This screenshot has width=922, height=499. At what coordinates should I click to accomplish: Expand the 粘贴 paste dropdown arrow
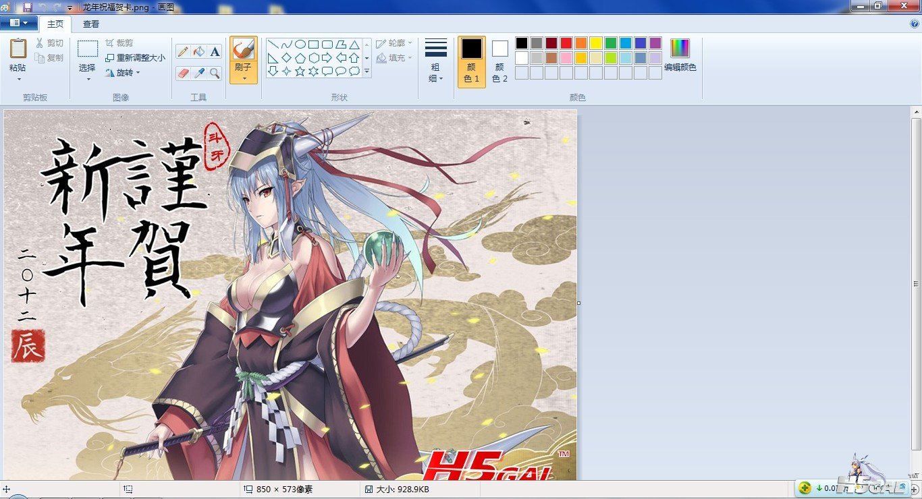pyautogui.click(x=18, y=79)
